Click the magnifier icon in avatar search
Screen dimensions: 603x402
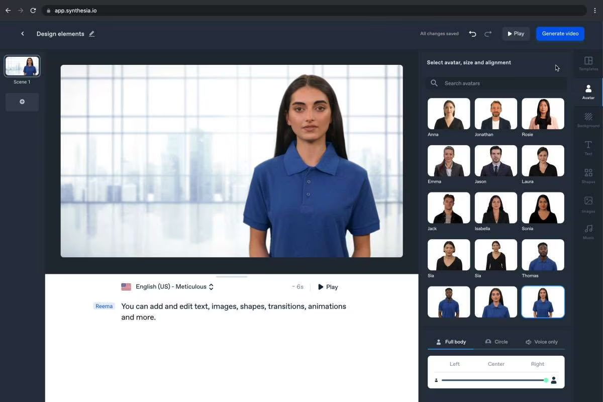click(x=434, y=83)
